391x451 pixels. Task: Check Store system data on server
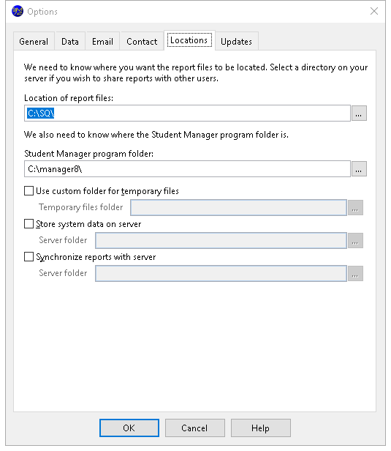pyautogui.click(x=29, y=224)
